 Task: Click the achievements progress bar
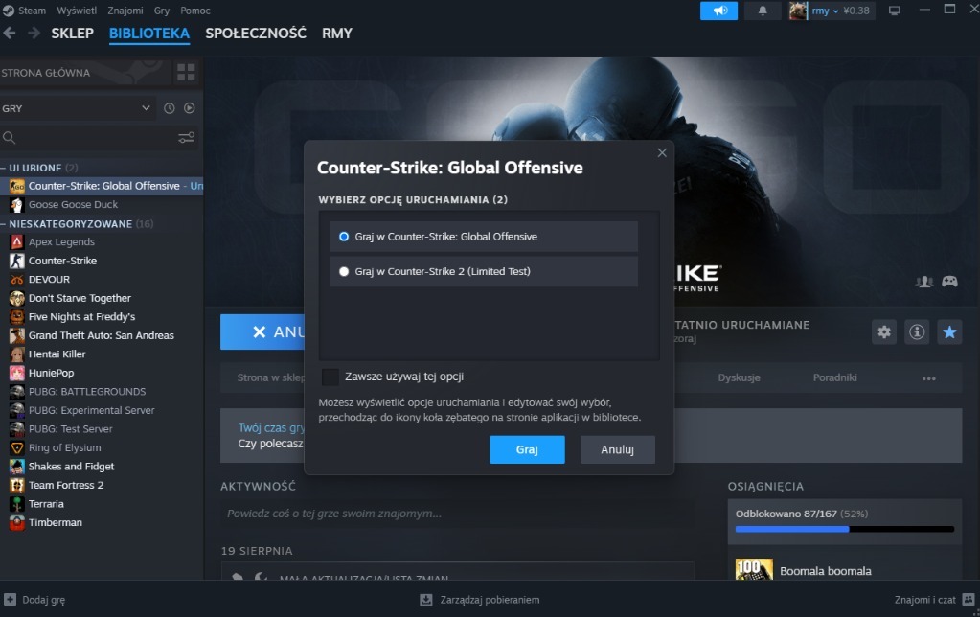click(x=844, y=529)
